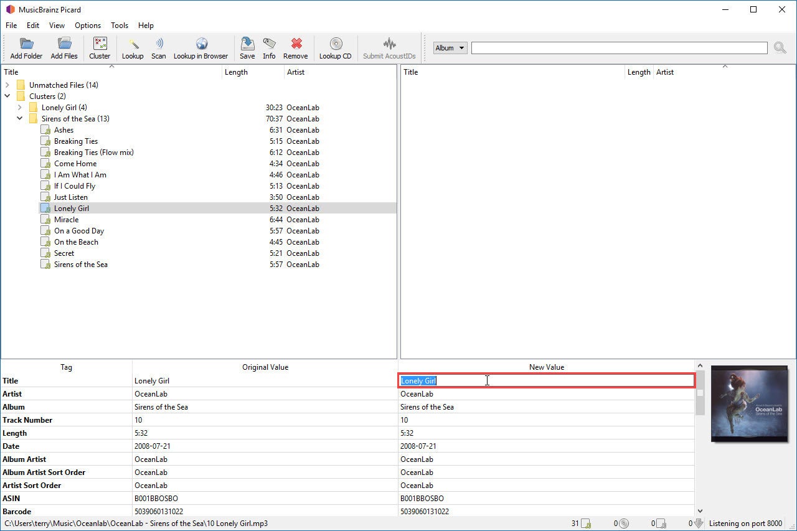797x531 pixels.
Task: Open the Options menu
Action: click(87, 26)
